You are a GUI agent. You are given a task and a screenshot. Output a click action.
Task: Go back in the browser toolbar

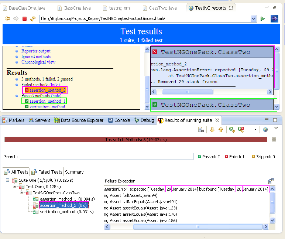tap(7, 18)
